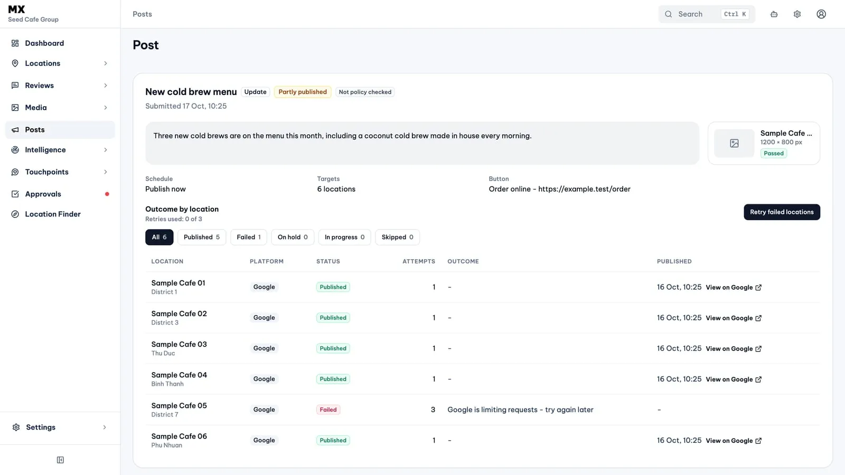Filter by Published 5 tab
This screenshot has width=845, height=475.
point(202,237)
